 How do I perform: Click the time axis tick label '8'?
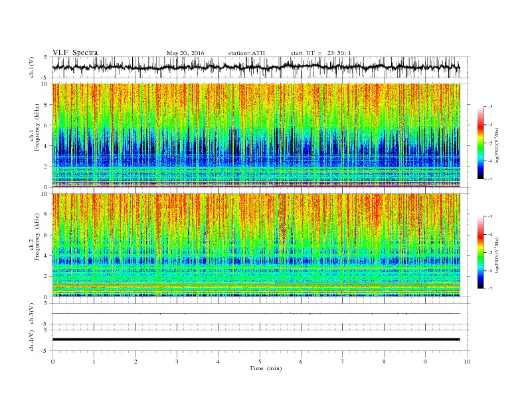pyautogui.click(x=384, y=362)
